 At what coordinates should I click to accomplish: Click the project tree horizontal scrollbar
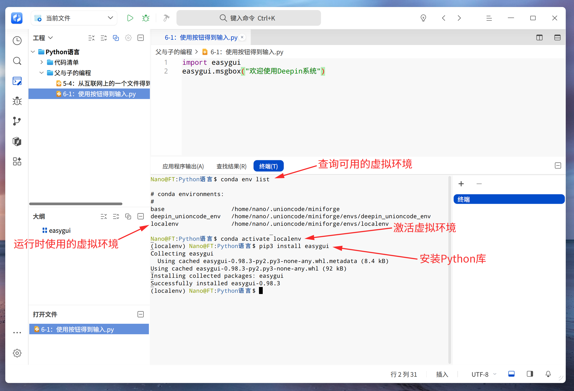pyautogui.click(x=76, y=204)
